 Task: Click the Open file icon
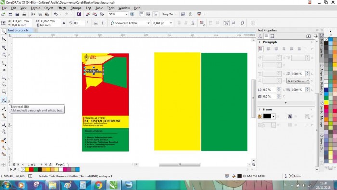point(10,14)
